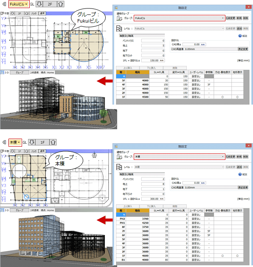Click 名前変更 next to Fukuiビル group combo
The height and width of the screenshot is (267, 253).
coord(231,18)
